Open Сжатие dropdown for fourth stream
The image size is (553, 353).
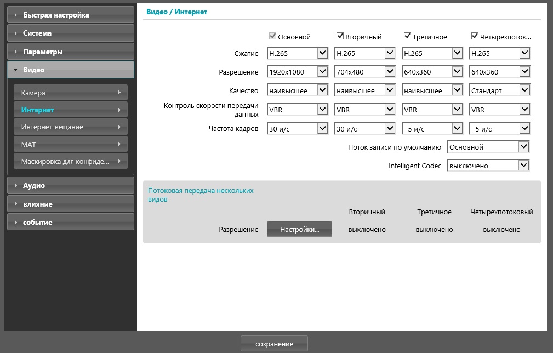click(x=500, y=53)
